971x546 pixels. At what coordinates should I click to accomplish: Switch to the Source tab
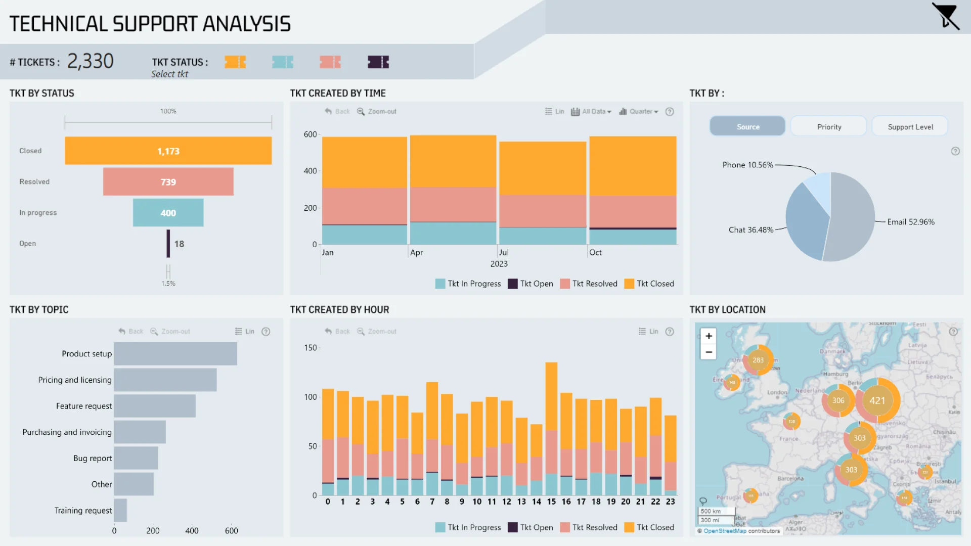coord(747,126)
